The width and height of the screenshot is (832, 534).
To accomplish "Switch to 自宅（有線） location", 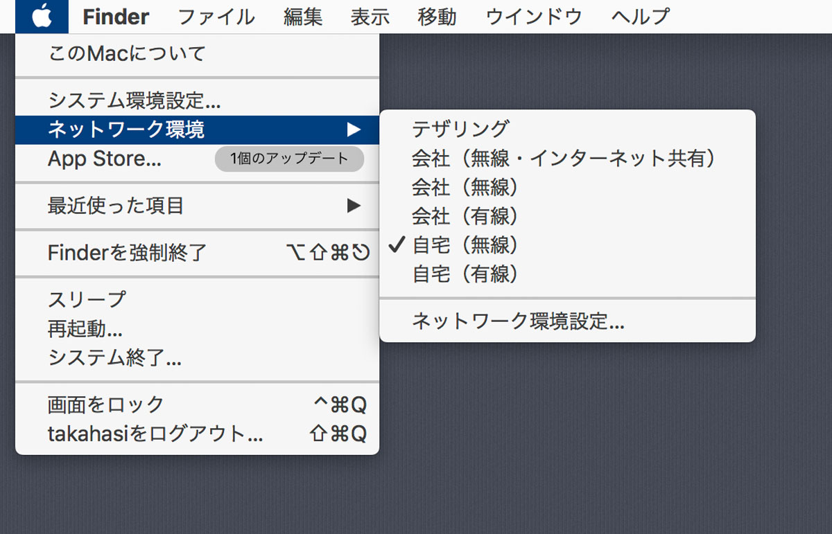I will (x=567, y=274).
